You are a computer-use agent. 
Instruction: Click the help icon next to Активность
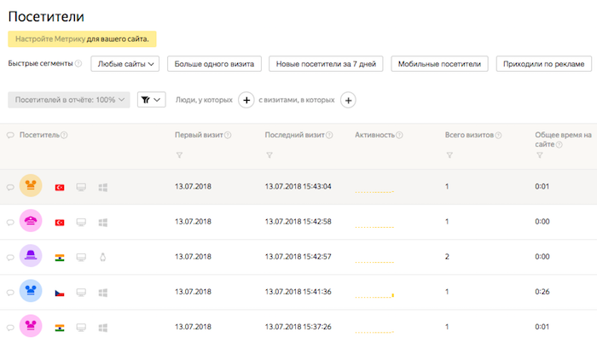pyautogui.click(x=399, y=136)
